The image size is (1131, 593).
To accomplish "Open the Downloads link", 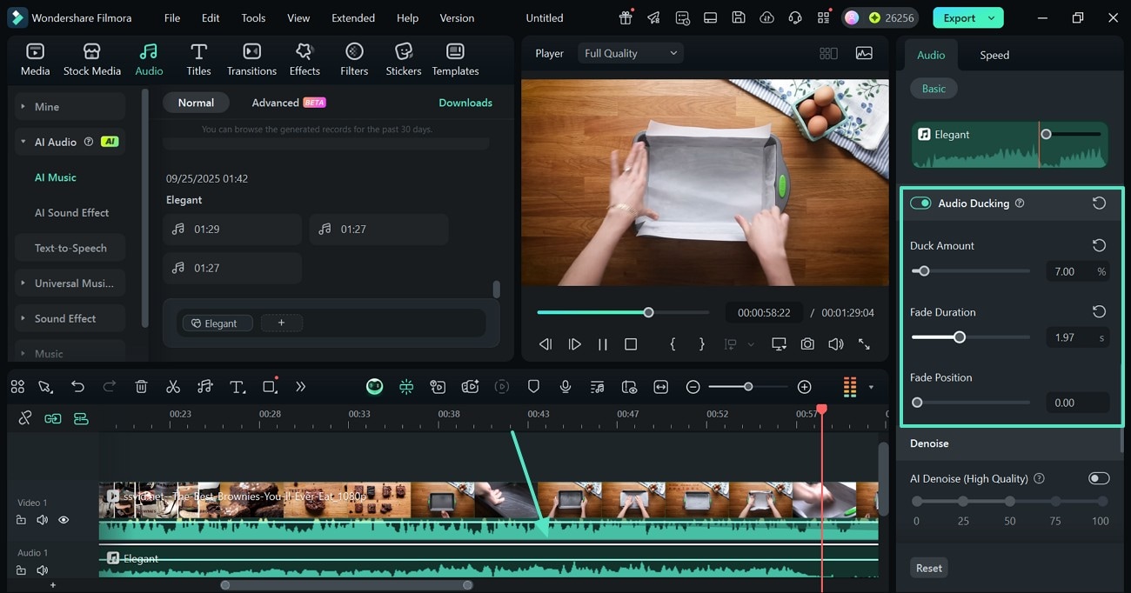I will [x=465, y=103].
